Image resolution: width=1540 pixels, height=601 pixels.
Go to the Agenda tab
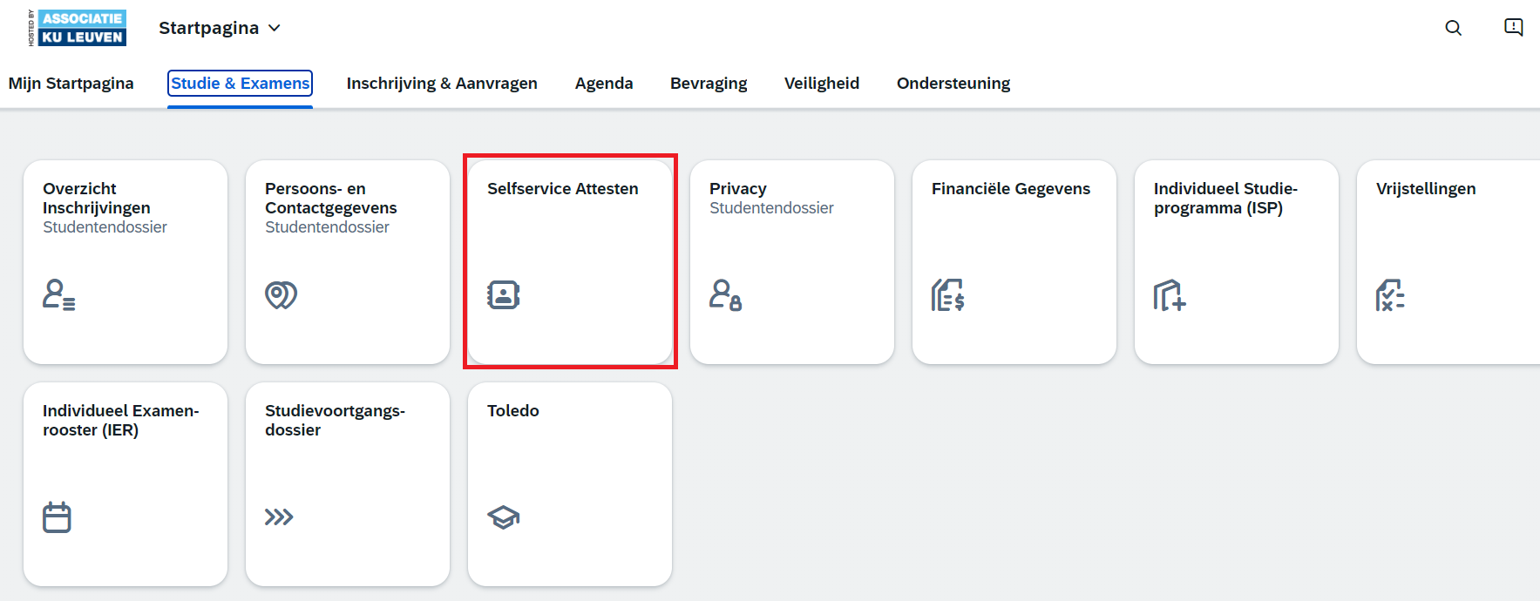click(x=604, y=84)
